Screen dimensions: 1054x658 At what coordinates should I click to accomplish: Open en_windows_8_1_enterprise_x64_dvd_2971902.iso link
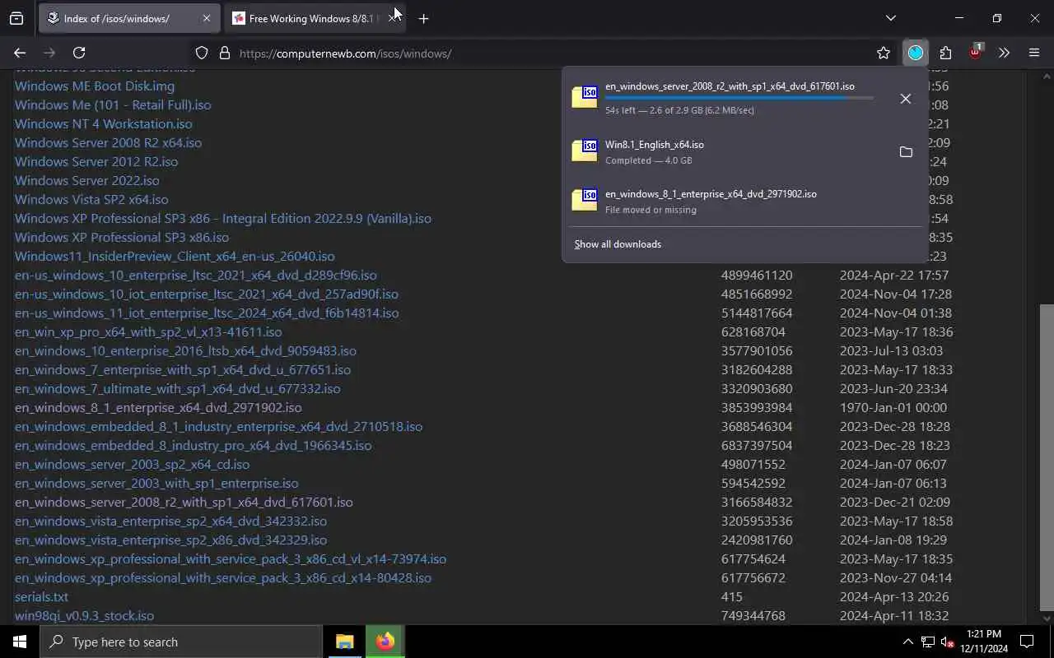tap(158, 407)
